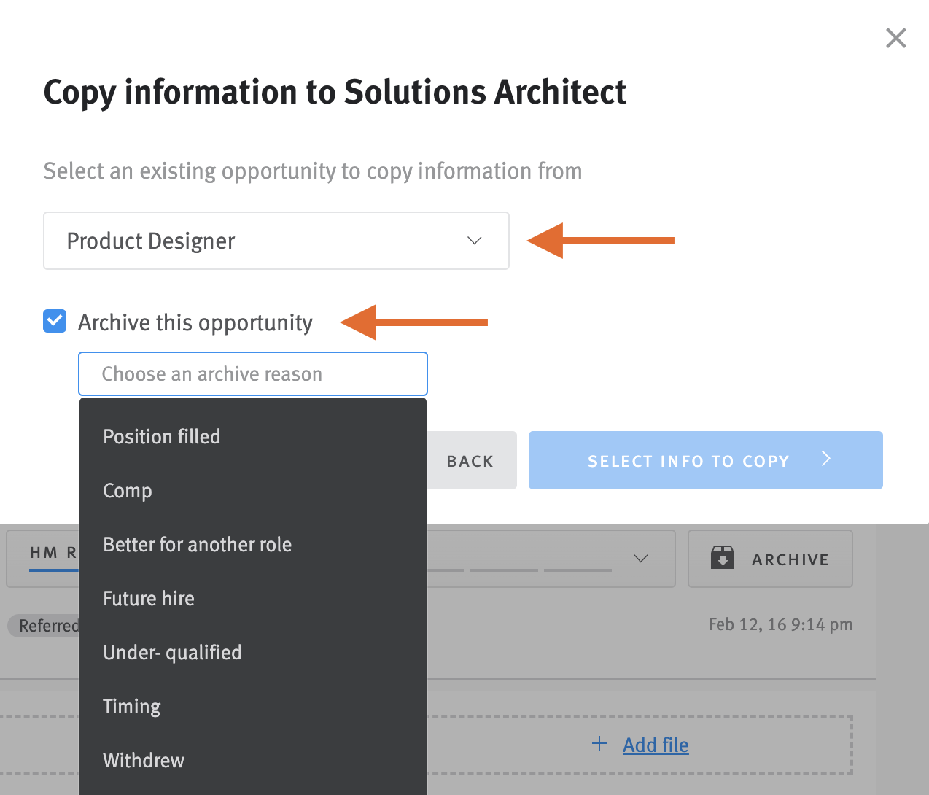The image size is (929, 795).
Task: Click the Back button
Action: (470, 460)
